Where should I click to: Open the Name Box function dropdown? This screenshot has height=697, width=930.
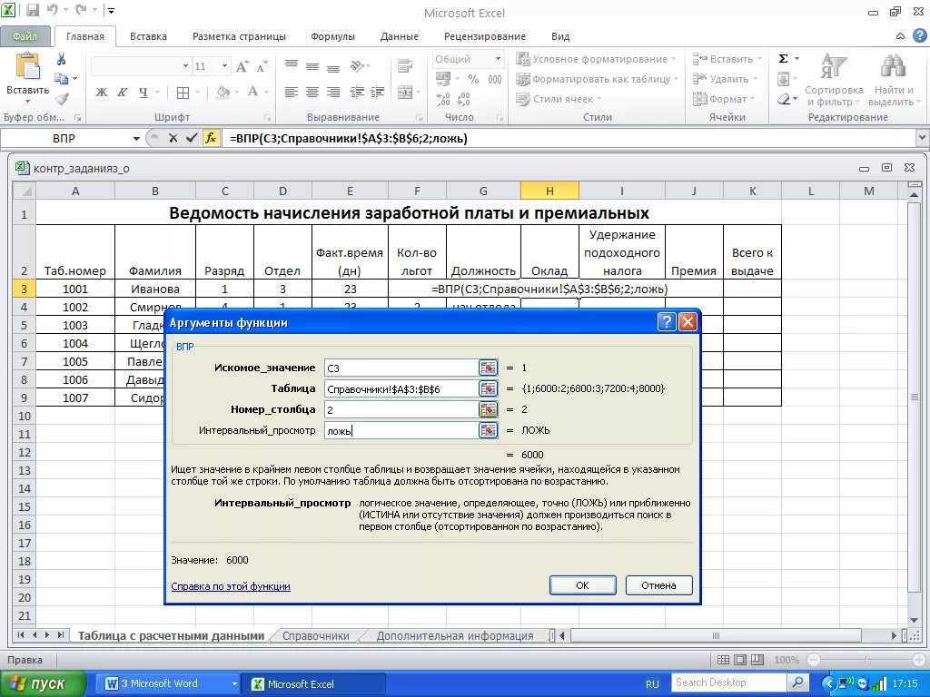pyautogui.click(x=136, y=138)
